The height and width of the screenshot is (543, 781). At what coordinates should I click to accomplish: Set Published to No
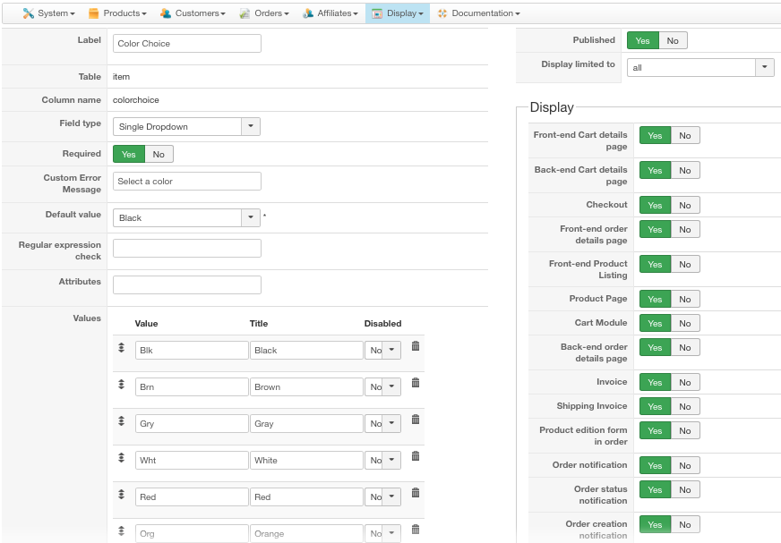(673, 40)
